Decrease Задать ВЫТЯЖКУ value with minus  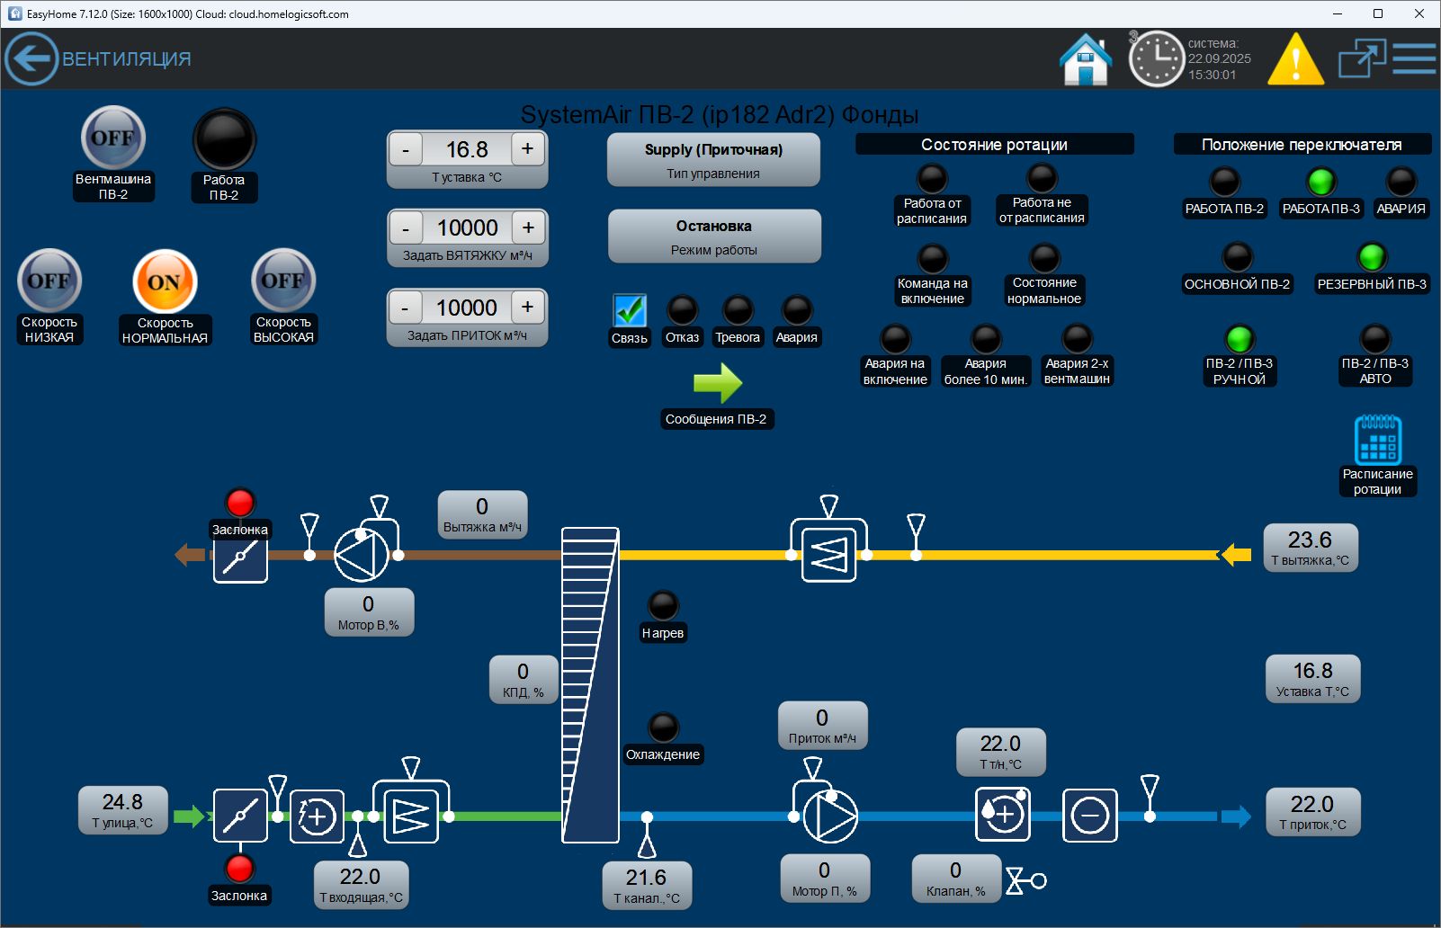pos(406,228)
